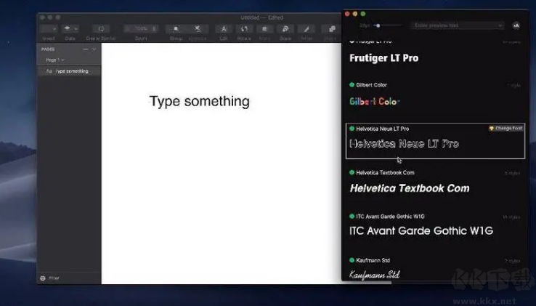Image resolution: width=536 pixels, height=306 pixels.
Task: Open the Data dropdown in Sketch toolbar
Action: click(70, 29)
